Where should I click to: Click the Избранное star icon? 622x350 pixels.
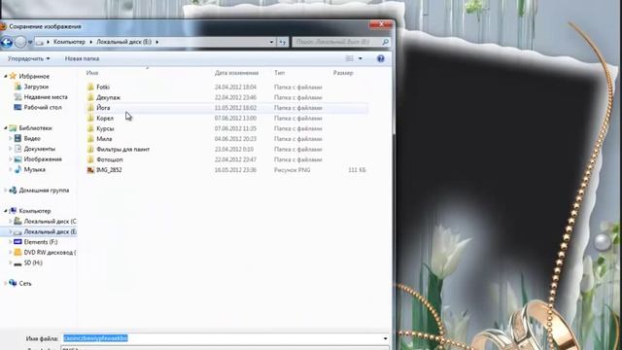tap(13, 76)
